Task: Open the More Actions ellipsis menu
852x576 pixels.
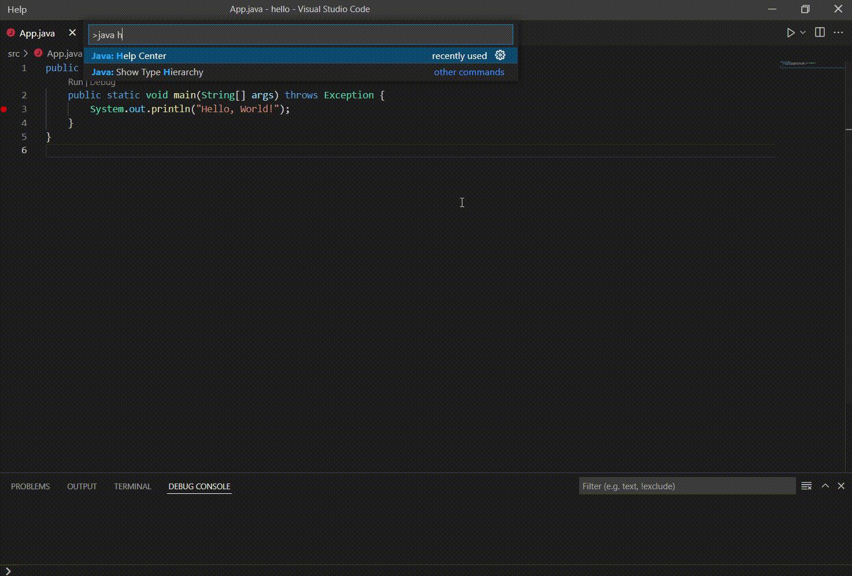Action: [x=839, y=33]
